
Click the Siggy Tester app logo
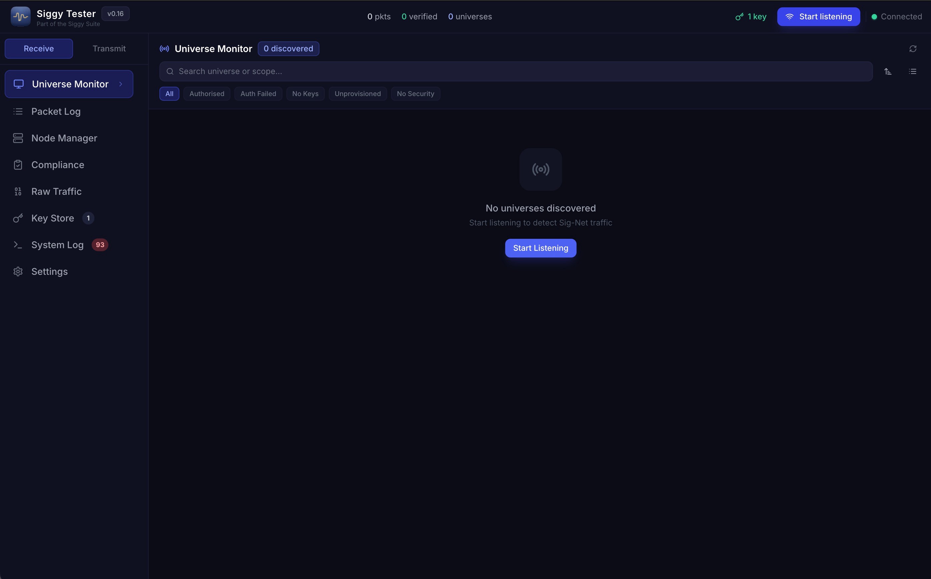point(21,17)
